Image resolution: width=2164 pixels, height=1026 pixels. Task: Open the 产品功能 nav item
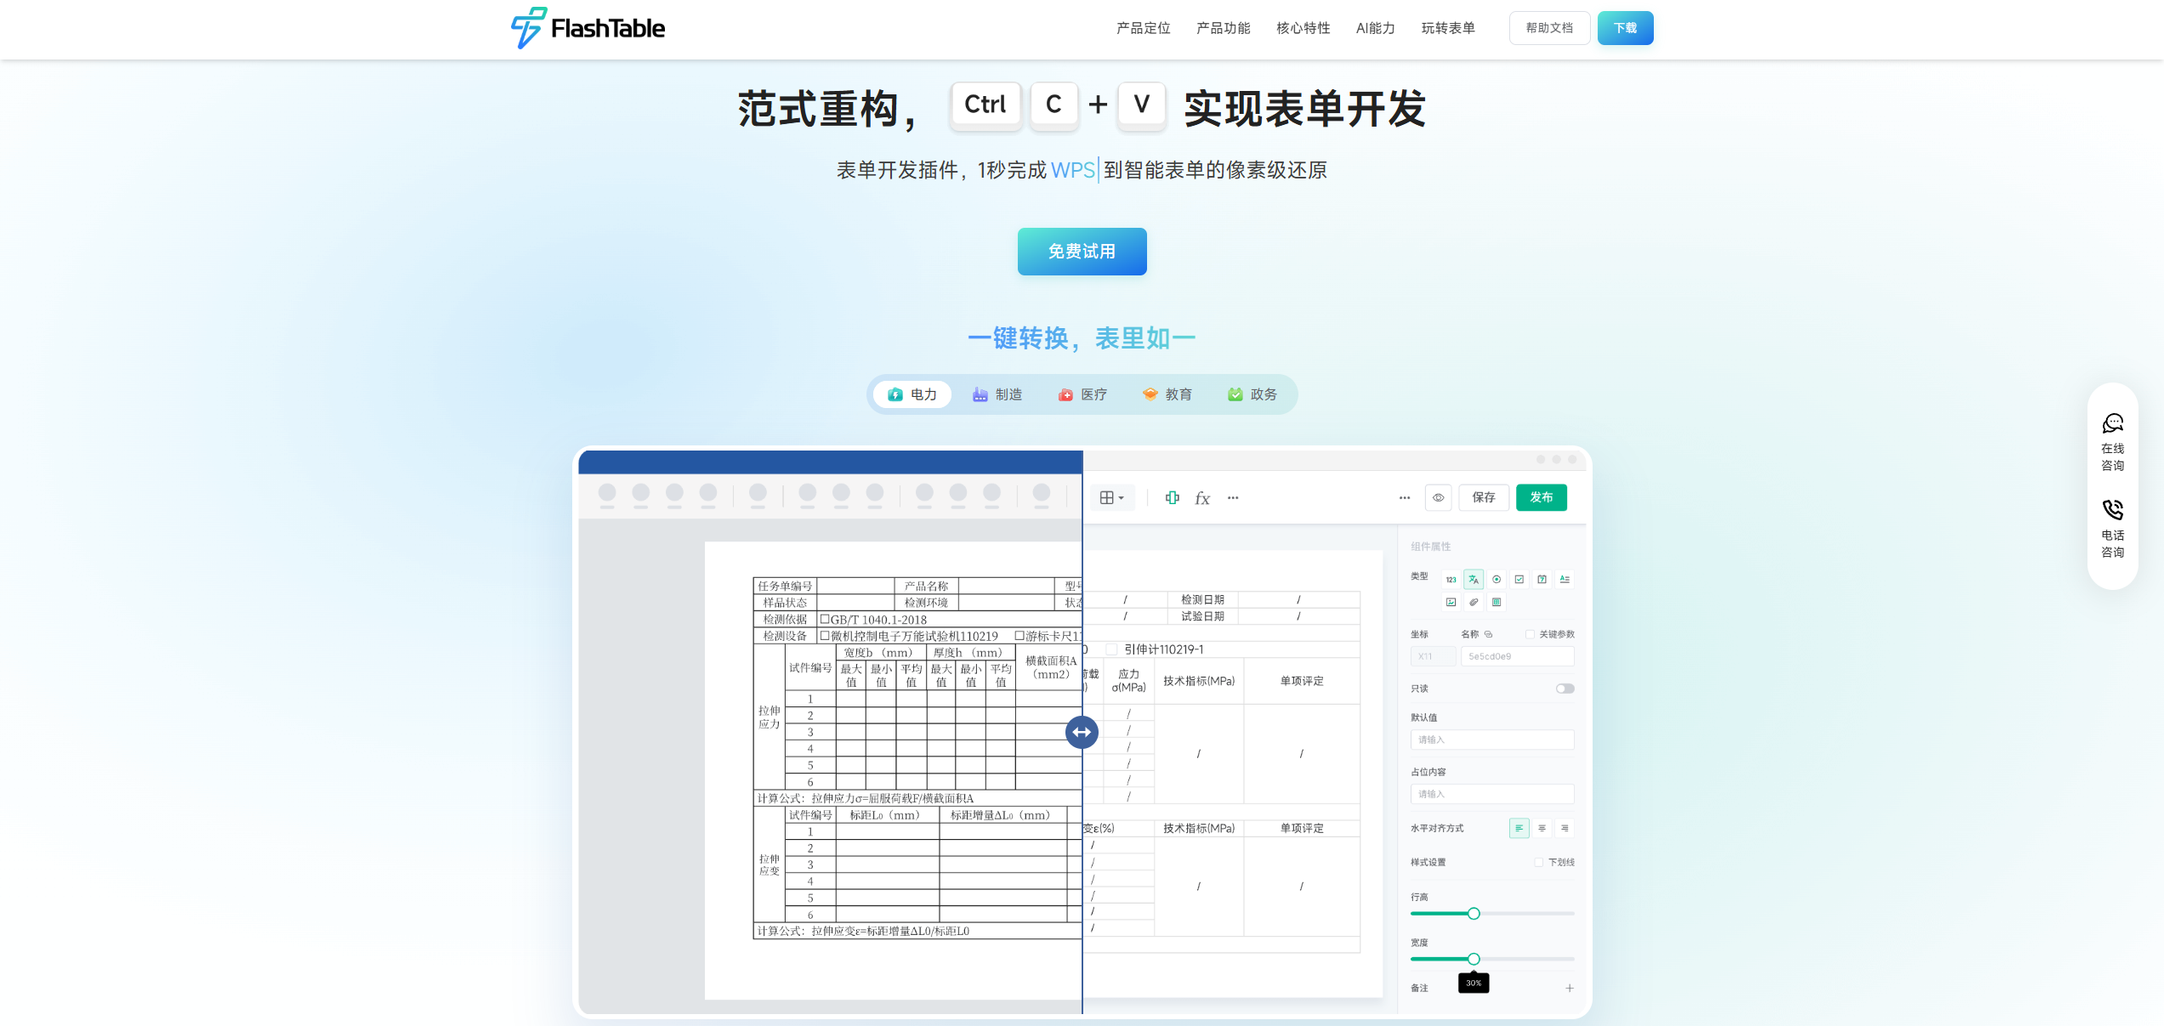click(1223, 28)
